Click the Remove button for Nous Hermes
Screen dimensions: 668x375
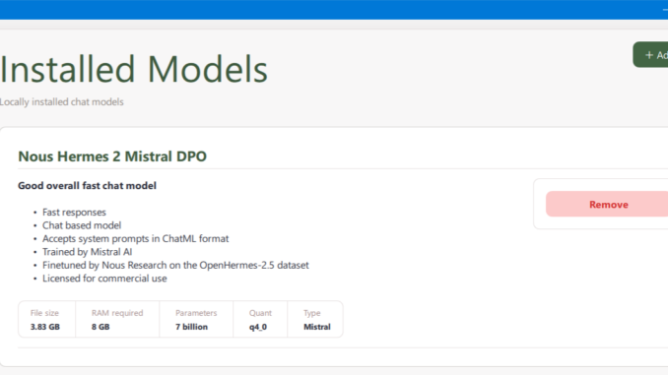[607, 205]
